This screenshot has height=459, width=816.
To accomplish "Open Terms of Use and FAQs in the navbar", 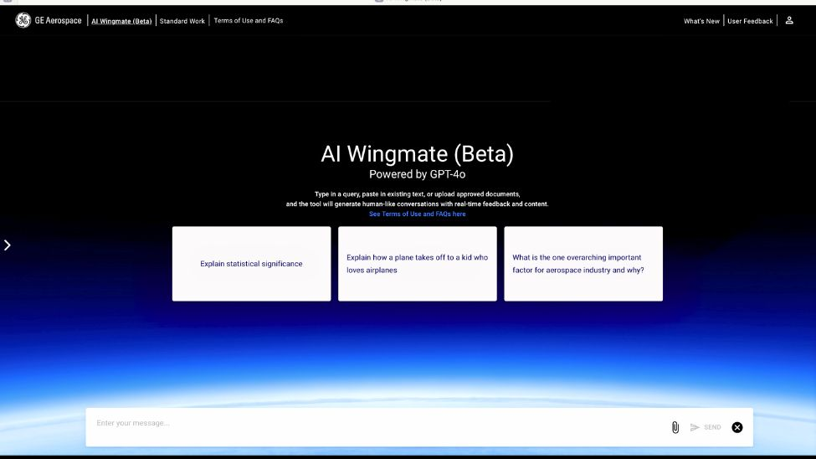I will pos(249,21).
